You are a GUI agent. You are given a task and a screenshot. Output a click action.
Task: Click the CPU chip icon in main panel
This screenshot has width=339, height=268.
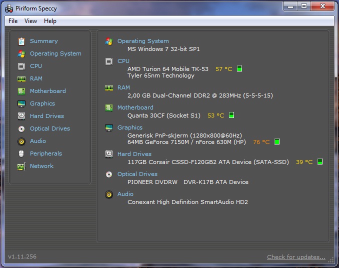[x=109, y=61]
